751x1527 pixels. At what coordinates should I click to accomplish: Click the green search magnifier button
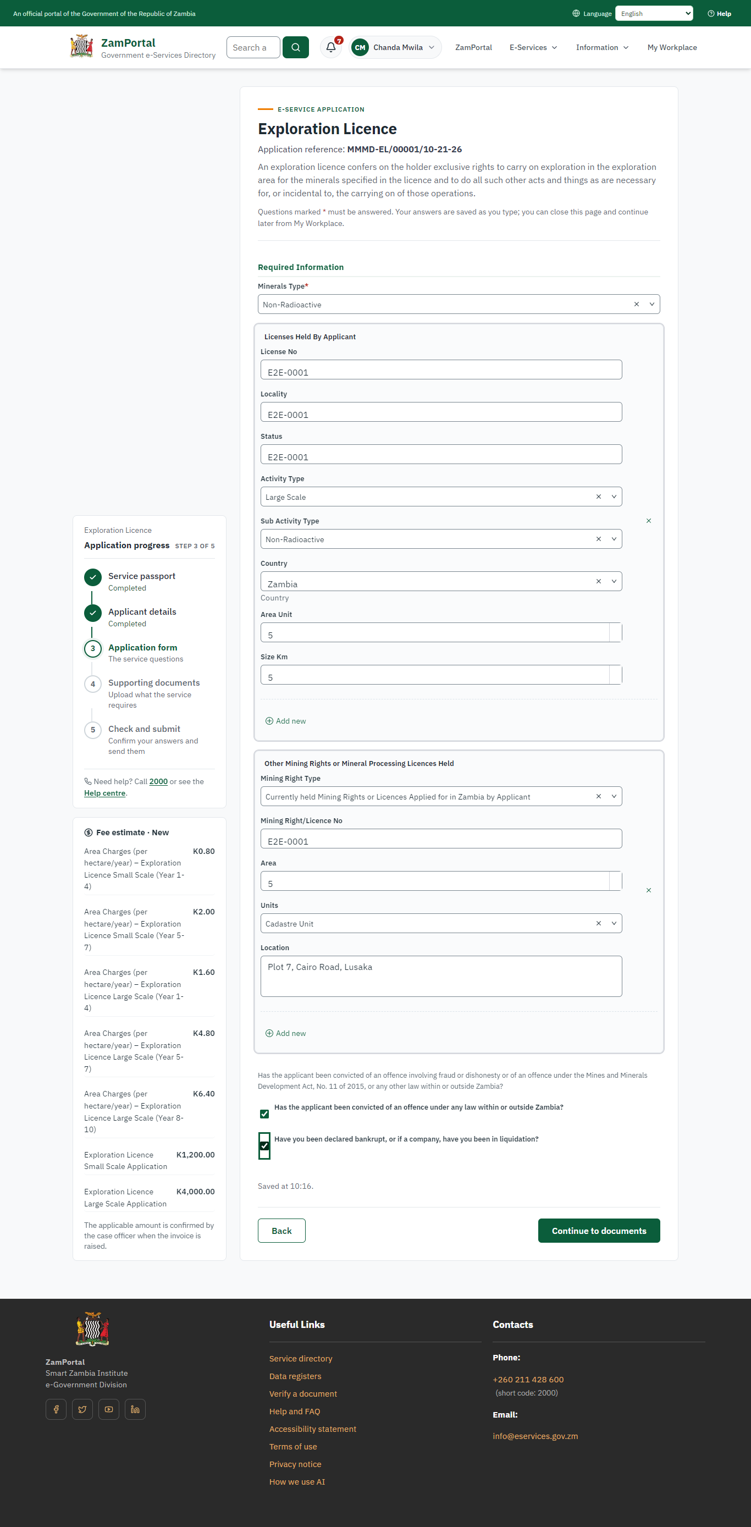tap(295, 47)
